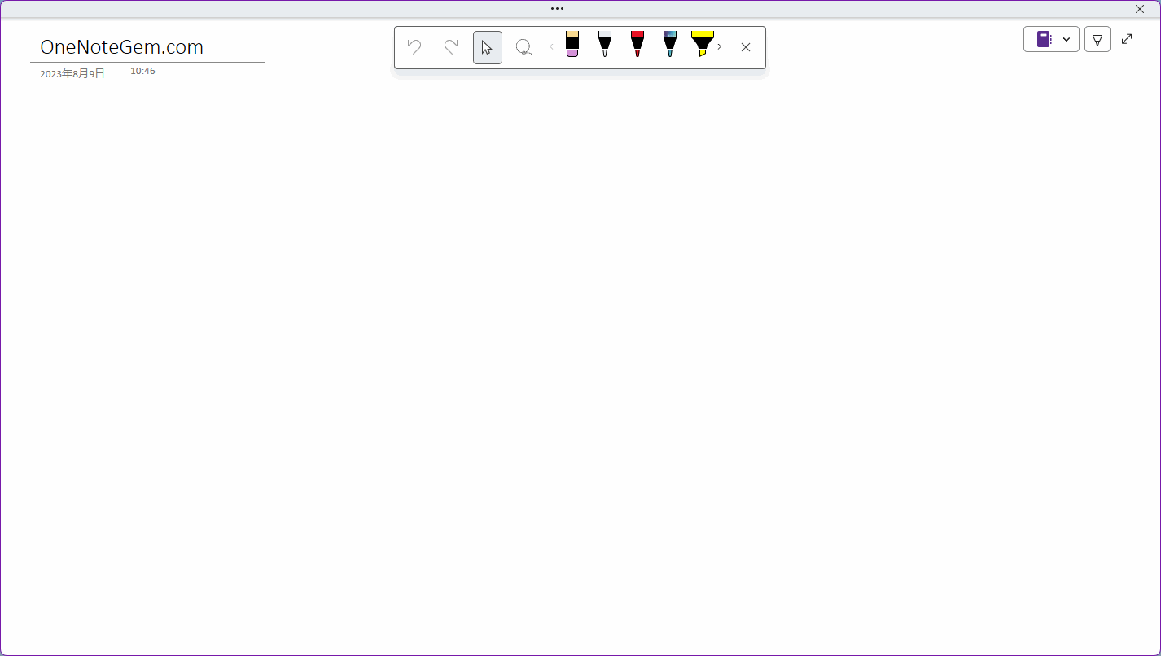Click the page date 2023年8月9日
This screenshot has height=656, width=1161.
coord(72,74)
